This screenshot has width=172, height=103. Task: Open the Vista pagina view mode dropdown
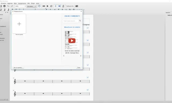(x=32, y=6)
